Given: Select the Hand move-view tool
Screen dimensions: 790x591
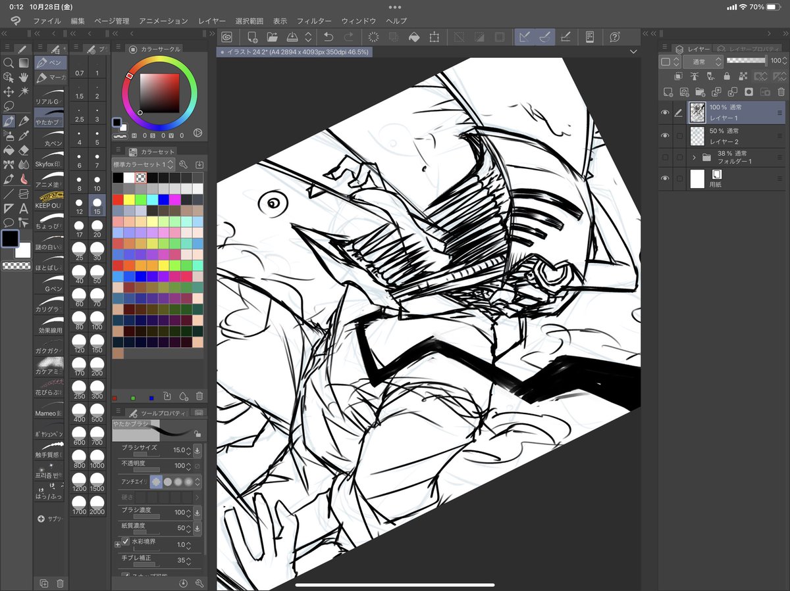Looking at the screenshot, I should 24,78.
